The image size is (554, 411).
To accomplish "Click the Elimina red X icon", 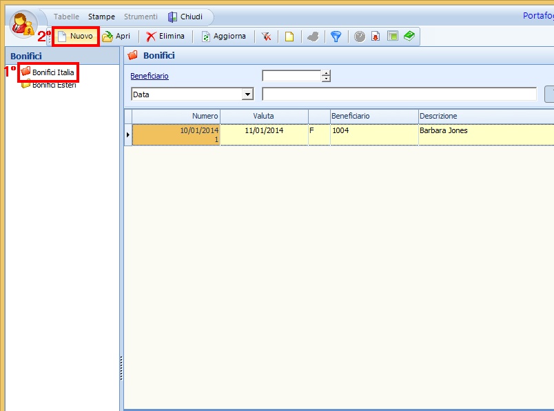I will coord(151,37).
